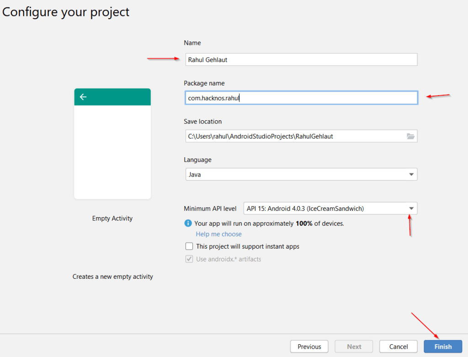The width and height of the screenshot is (468, 357).
Task: Expand the Language dropdown arrow
Action: (x=411, y=174)
